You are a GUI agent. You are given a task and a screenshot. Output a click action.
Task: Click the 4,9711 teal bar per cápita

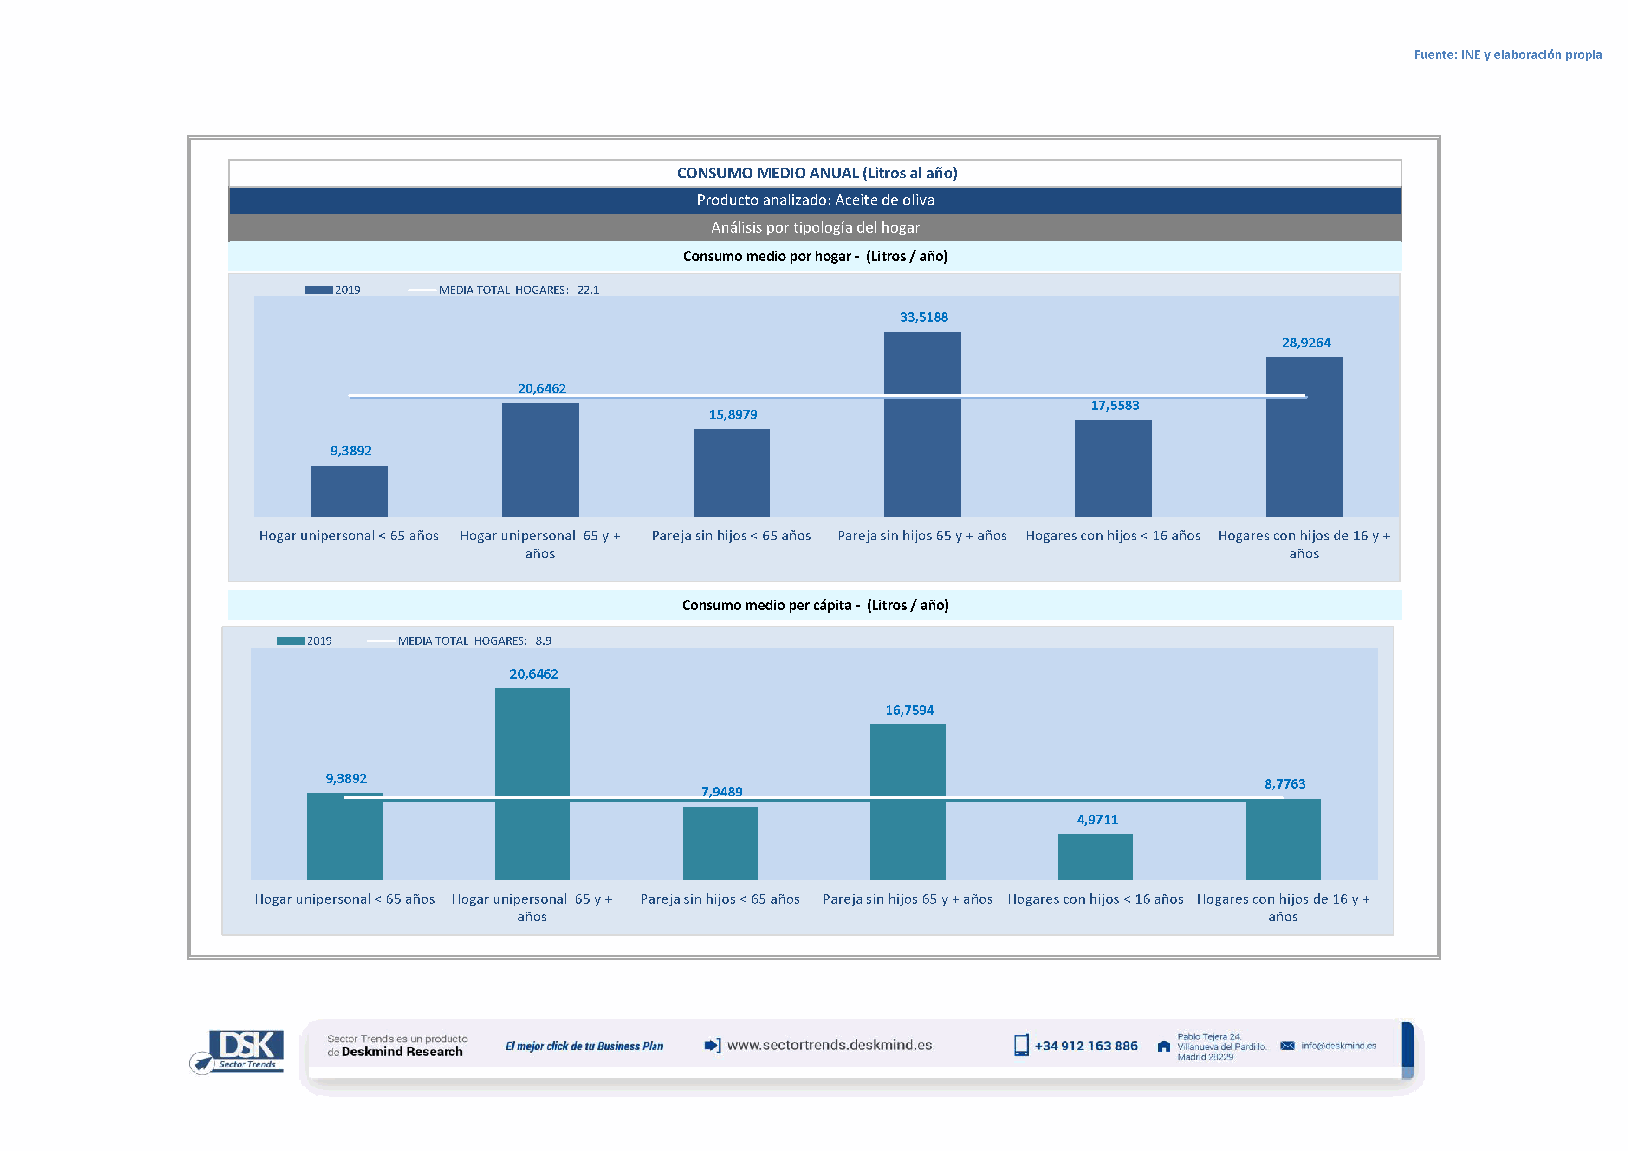pos(1095,857)
